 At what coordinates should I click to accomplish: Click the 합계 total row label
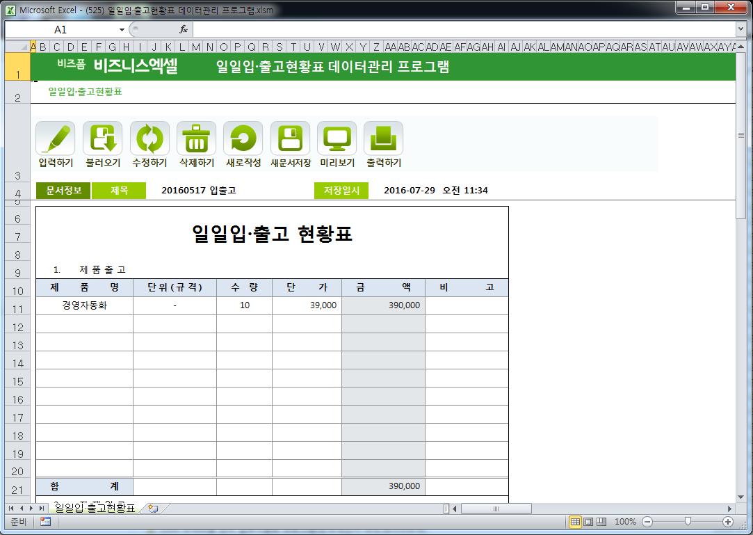85,486
